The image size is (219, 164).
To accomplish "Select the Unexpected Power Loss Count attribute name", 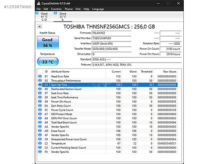I will [69, 139].
